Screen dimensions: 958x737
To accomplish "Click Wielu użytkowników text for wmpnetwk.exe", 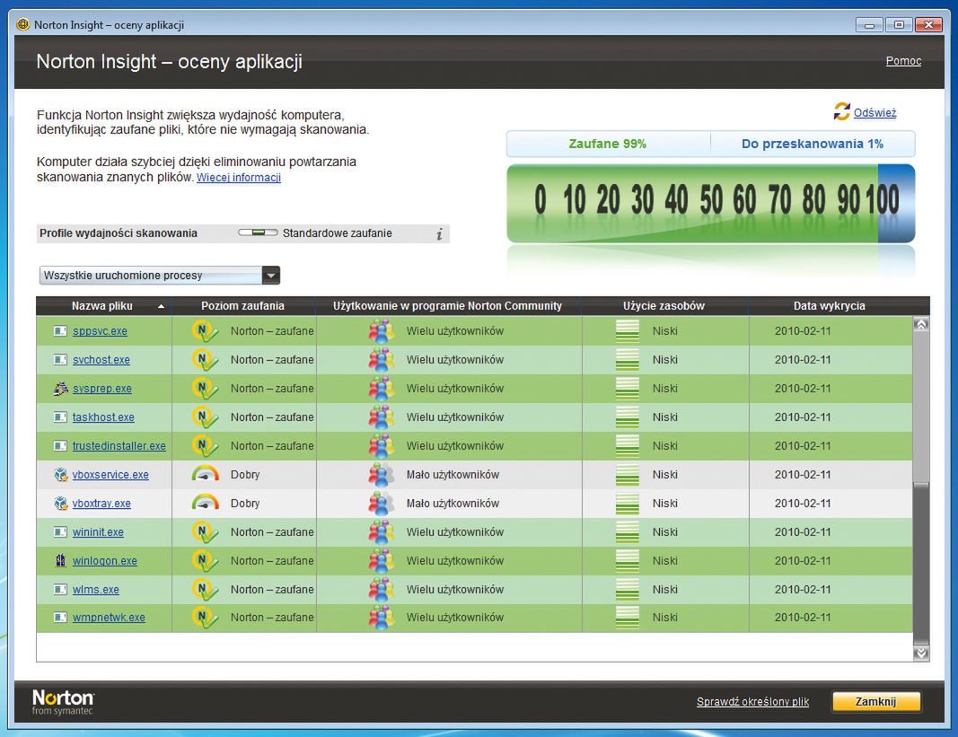I will point(455,618).
